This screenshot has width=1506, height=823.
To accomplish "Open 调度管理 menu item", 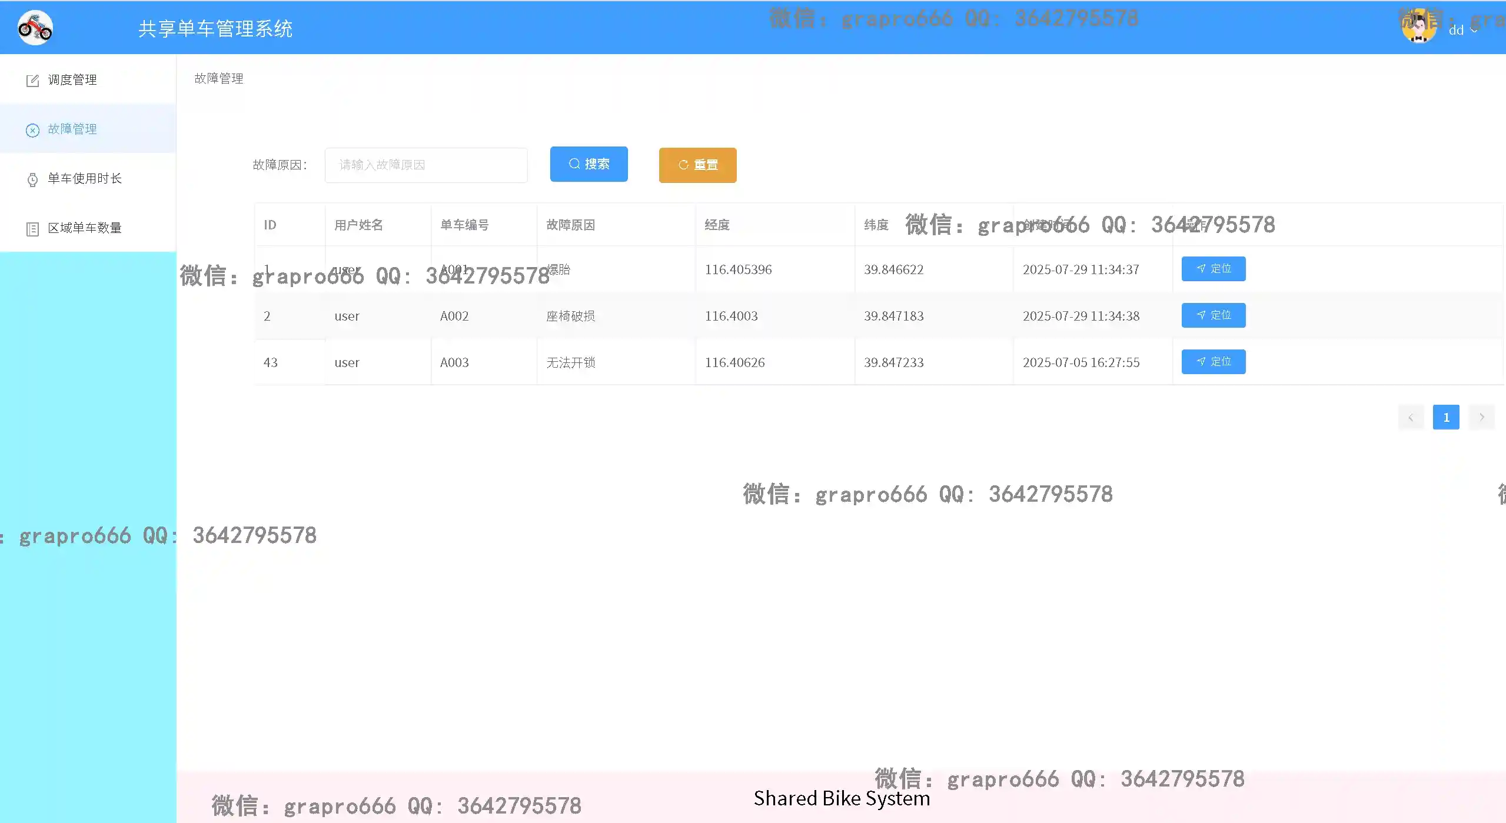I will tap(72, 80).
